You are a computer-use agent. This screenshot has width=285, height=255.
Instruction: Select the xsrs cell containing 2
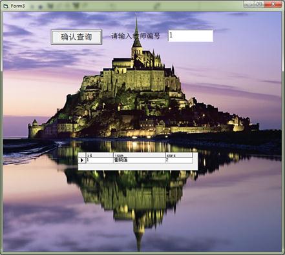point(179,160)
